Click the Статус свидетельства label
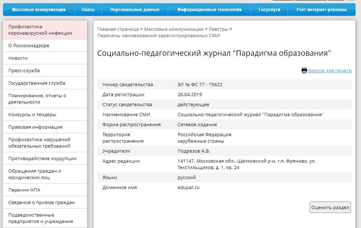The height and width of the screenshot is (228, 361). click(x=127, y=104)
